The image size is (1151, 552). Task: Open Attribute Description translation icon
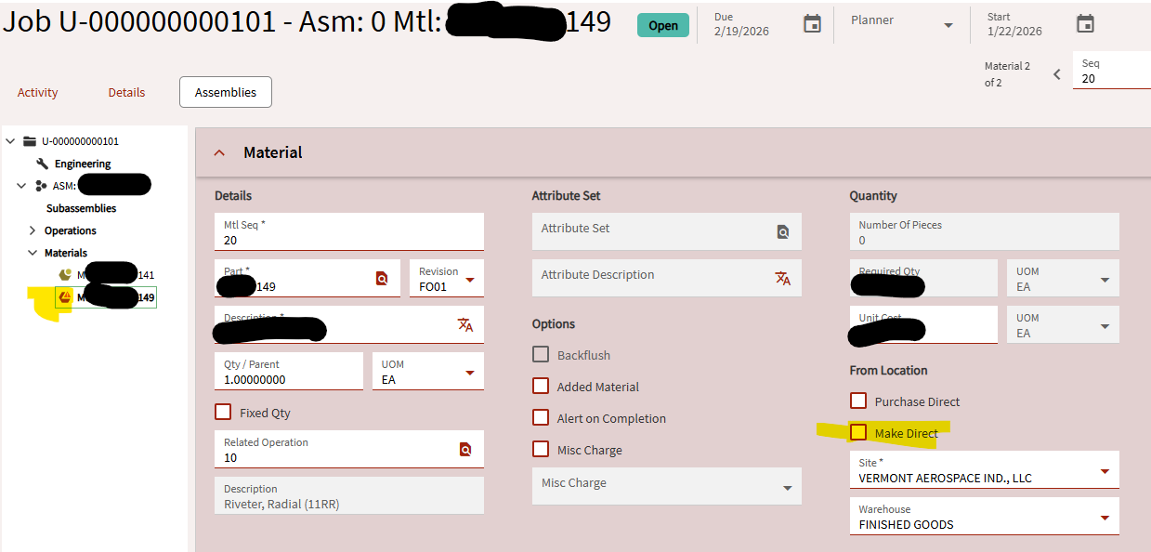(x=783, y=278)
